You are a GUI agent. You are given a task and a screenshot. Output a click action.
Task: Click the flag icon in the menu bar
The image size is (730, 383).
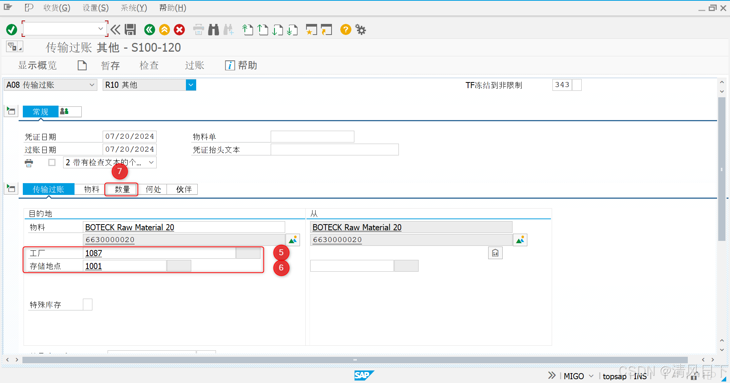pos(29,8)
